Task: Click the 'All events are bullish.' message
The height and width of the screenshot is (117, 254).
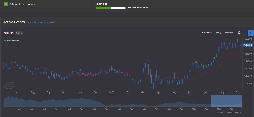Action: [22, 4]
